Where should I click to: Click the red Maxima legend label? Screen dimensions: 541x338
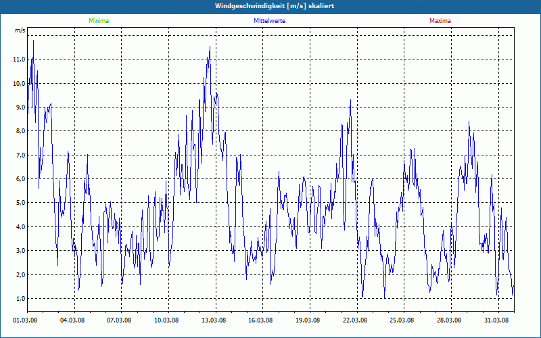pyautogui.click(x=440, y=21)
